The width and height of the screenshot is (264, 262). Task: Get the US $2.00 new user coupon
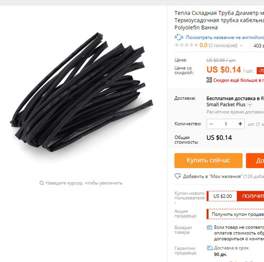(x=250, y=196)
